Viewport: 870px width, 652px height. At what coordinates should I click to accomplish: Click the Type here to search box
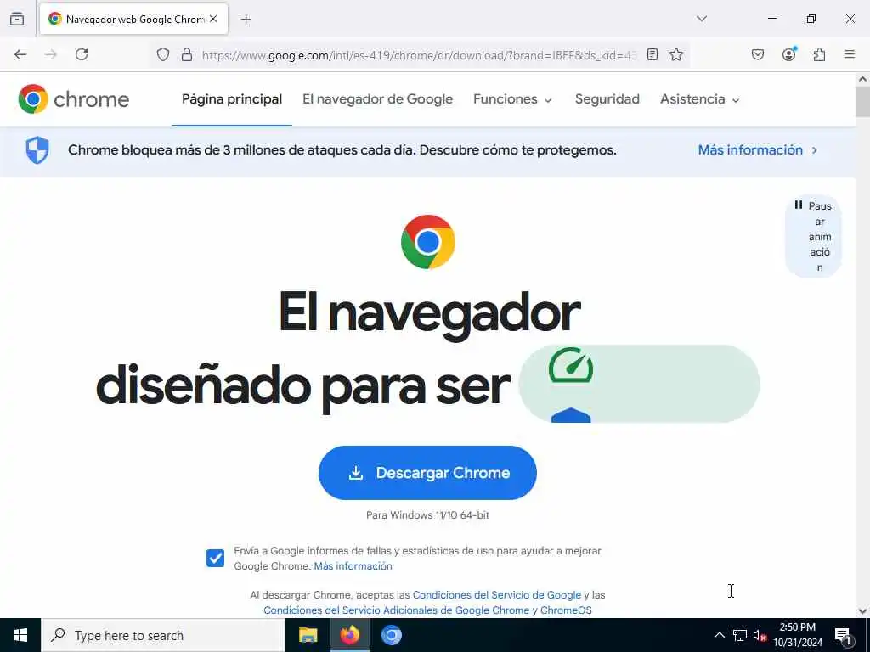pos(162,635)
